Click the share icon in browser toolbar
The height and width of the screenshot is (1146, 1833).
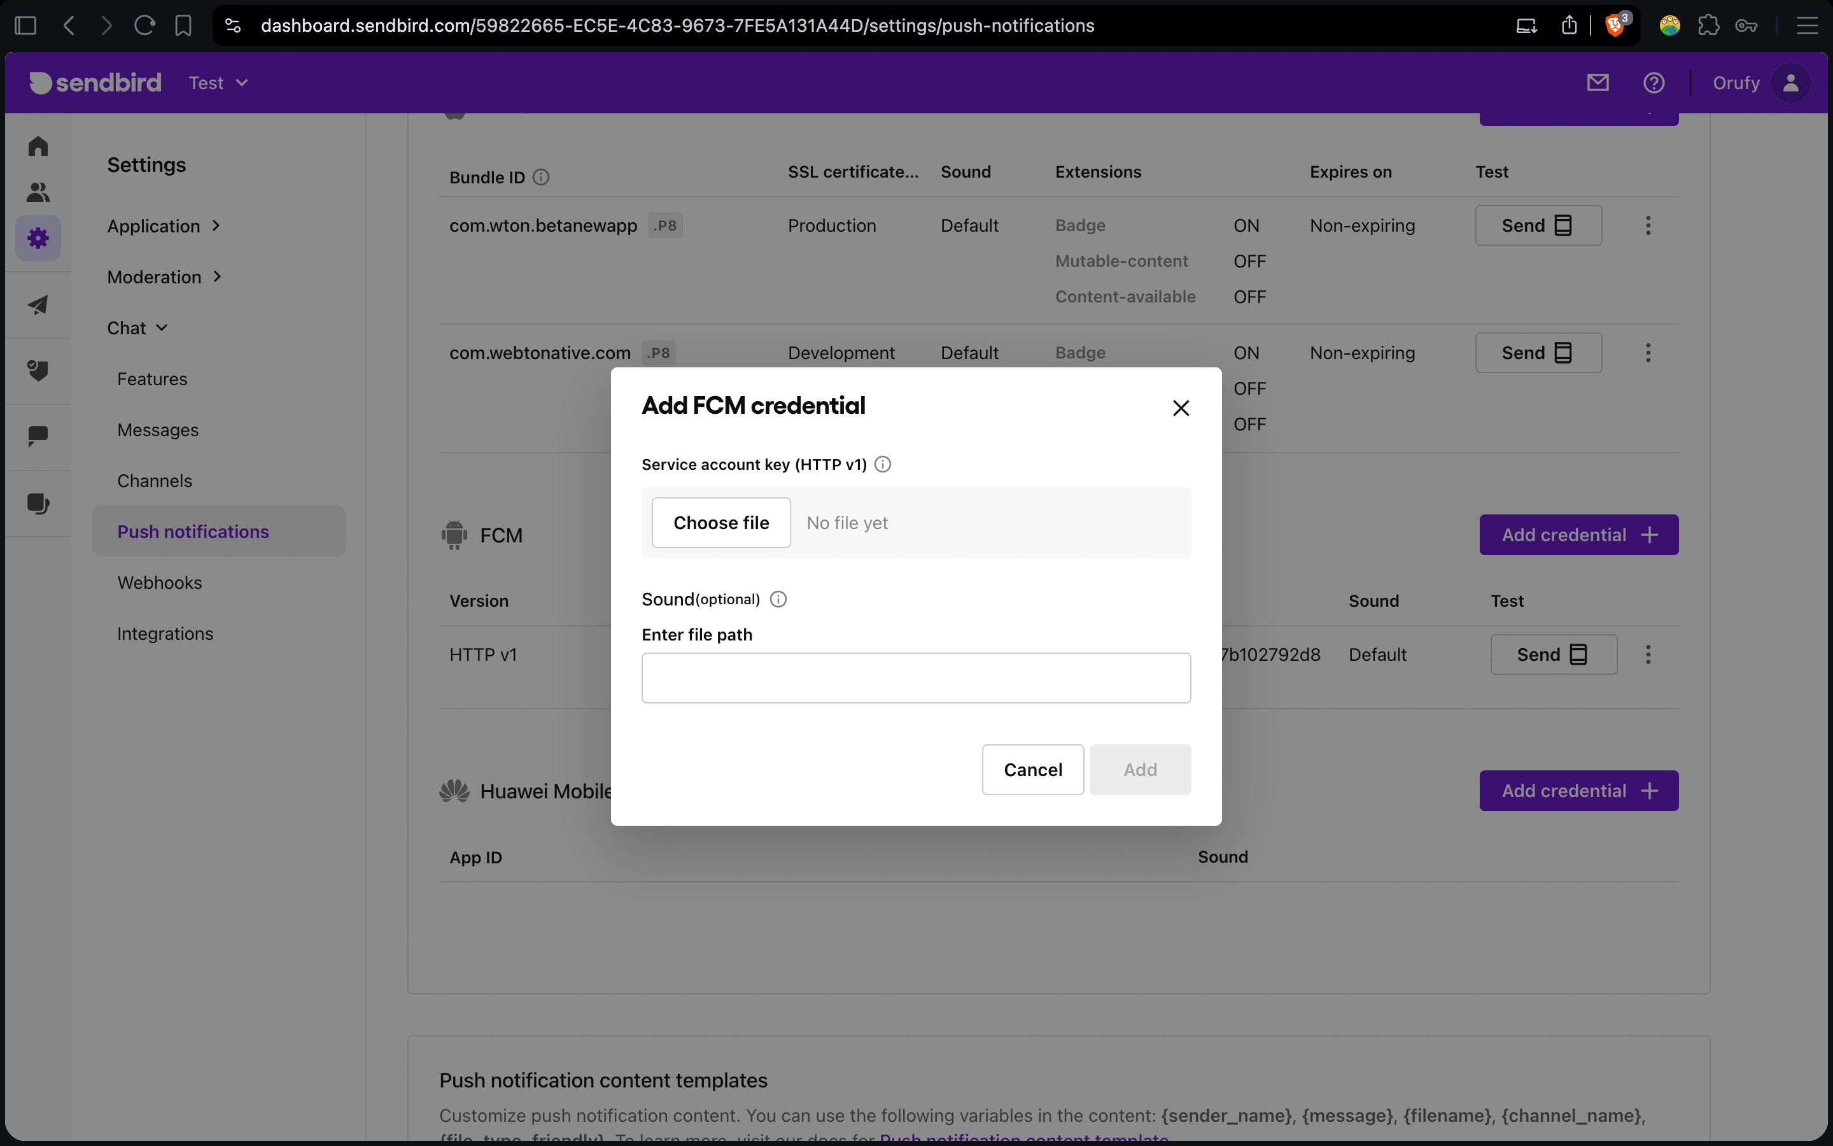[1569, 25]
